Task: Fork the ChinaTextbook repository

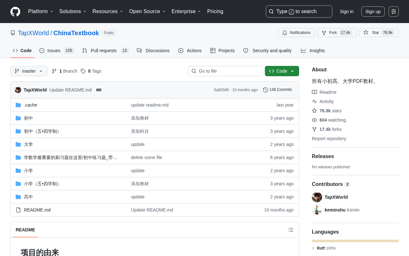Action: [337, 33]
